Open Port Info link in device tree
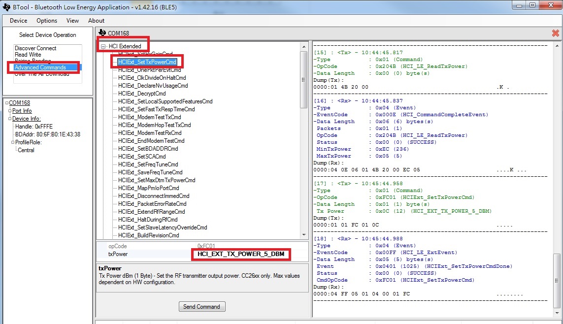This screenshot has width=563, height=324. (x=22, y=111)
